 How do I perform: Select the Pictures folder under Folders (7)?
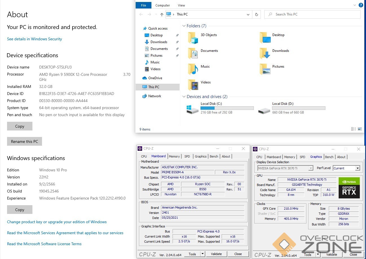(x=272, y=69)
